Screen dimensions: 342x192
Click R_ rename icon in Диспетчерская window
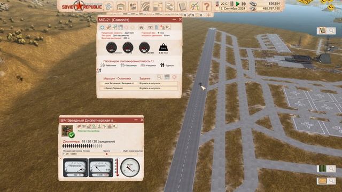(x=115, y=126)
